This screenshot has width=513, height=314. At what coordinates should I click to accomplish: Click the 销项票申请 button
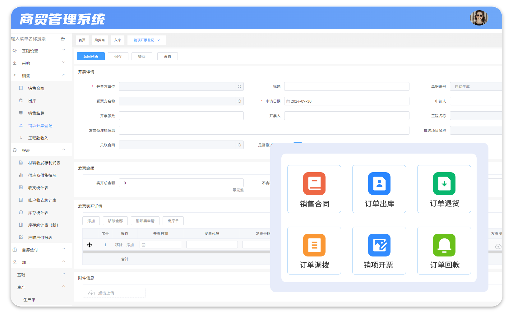click(x=145, y=221)
